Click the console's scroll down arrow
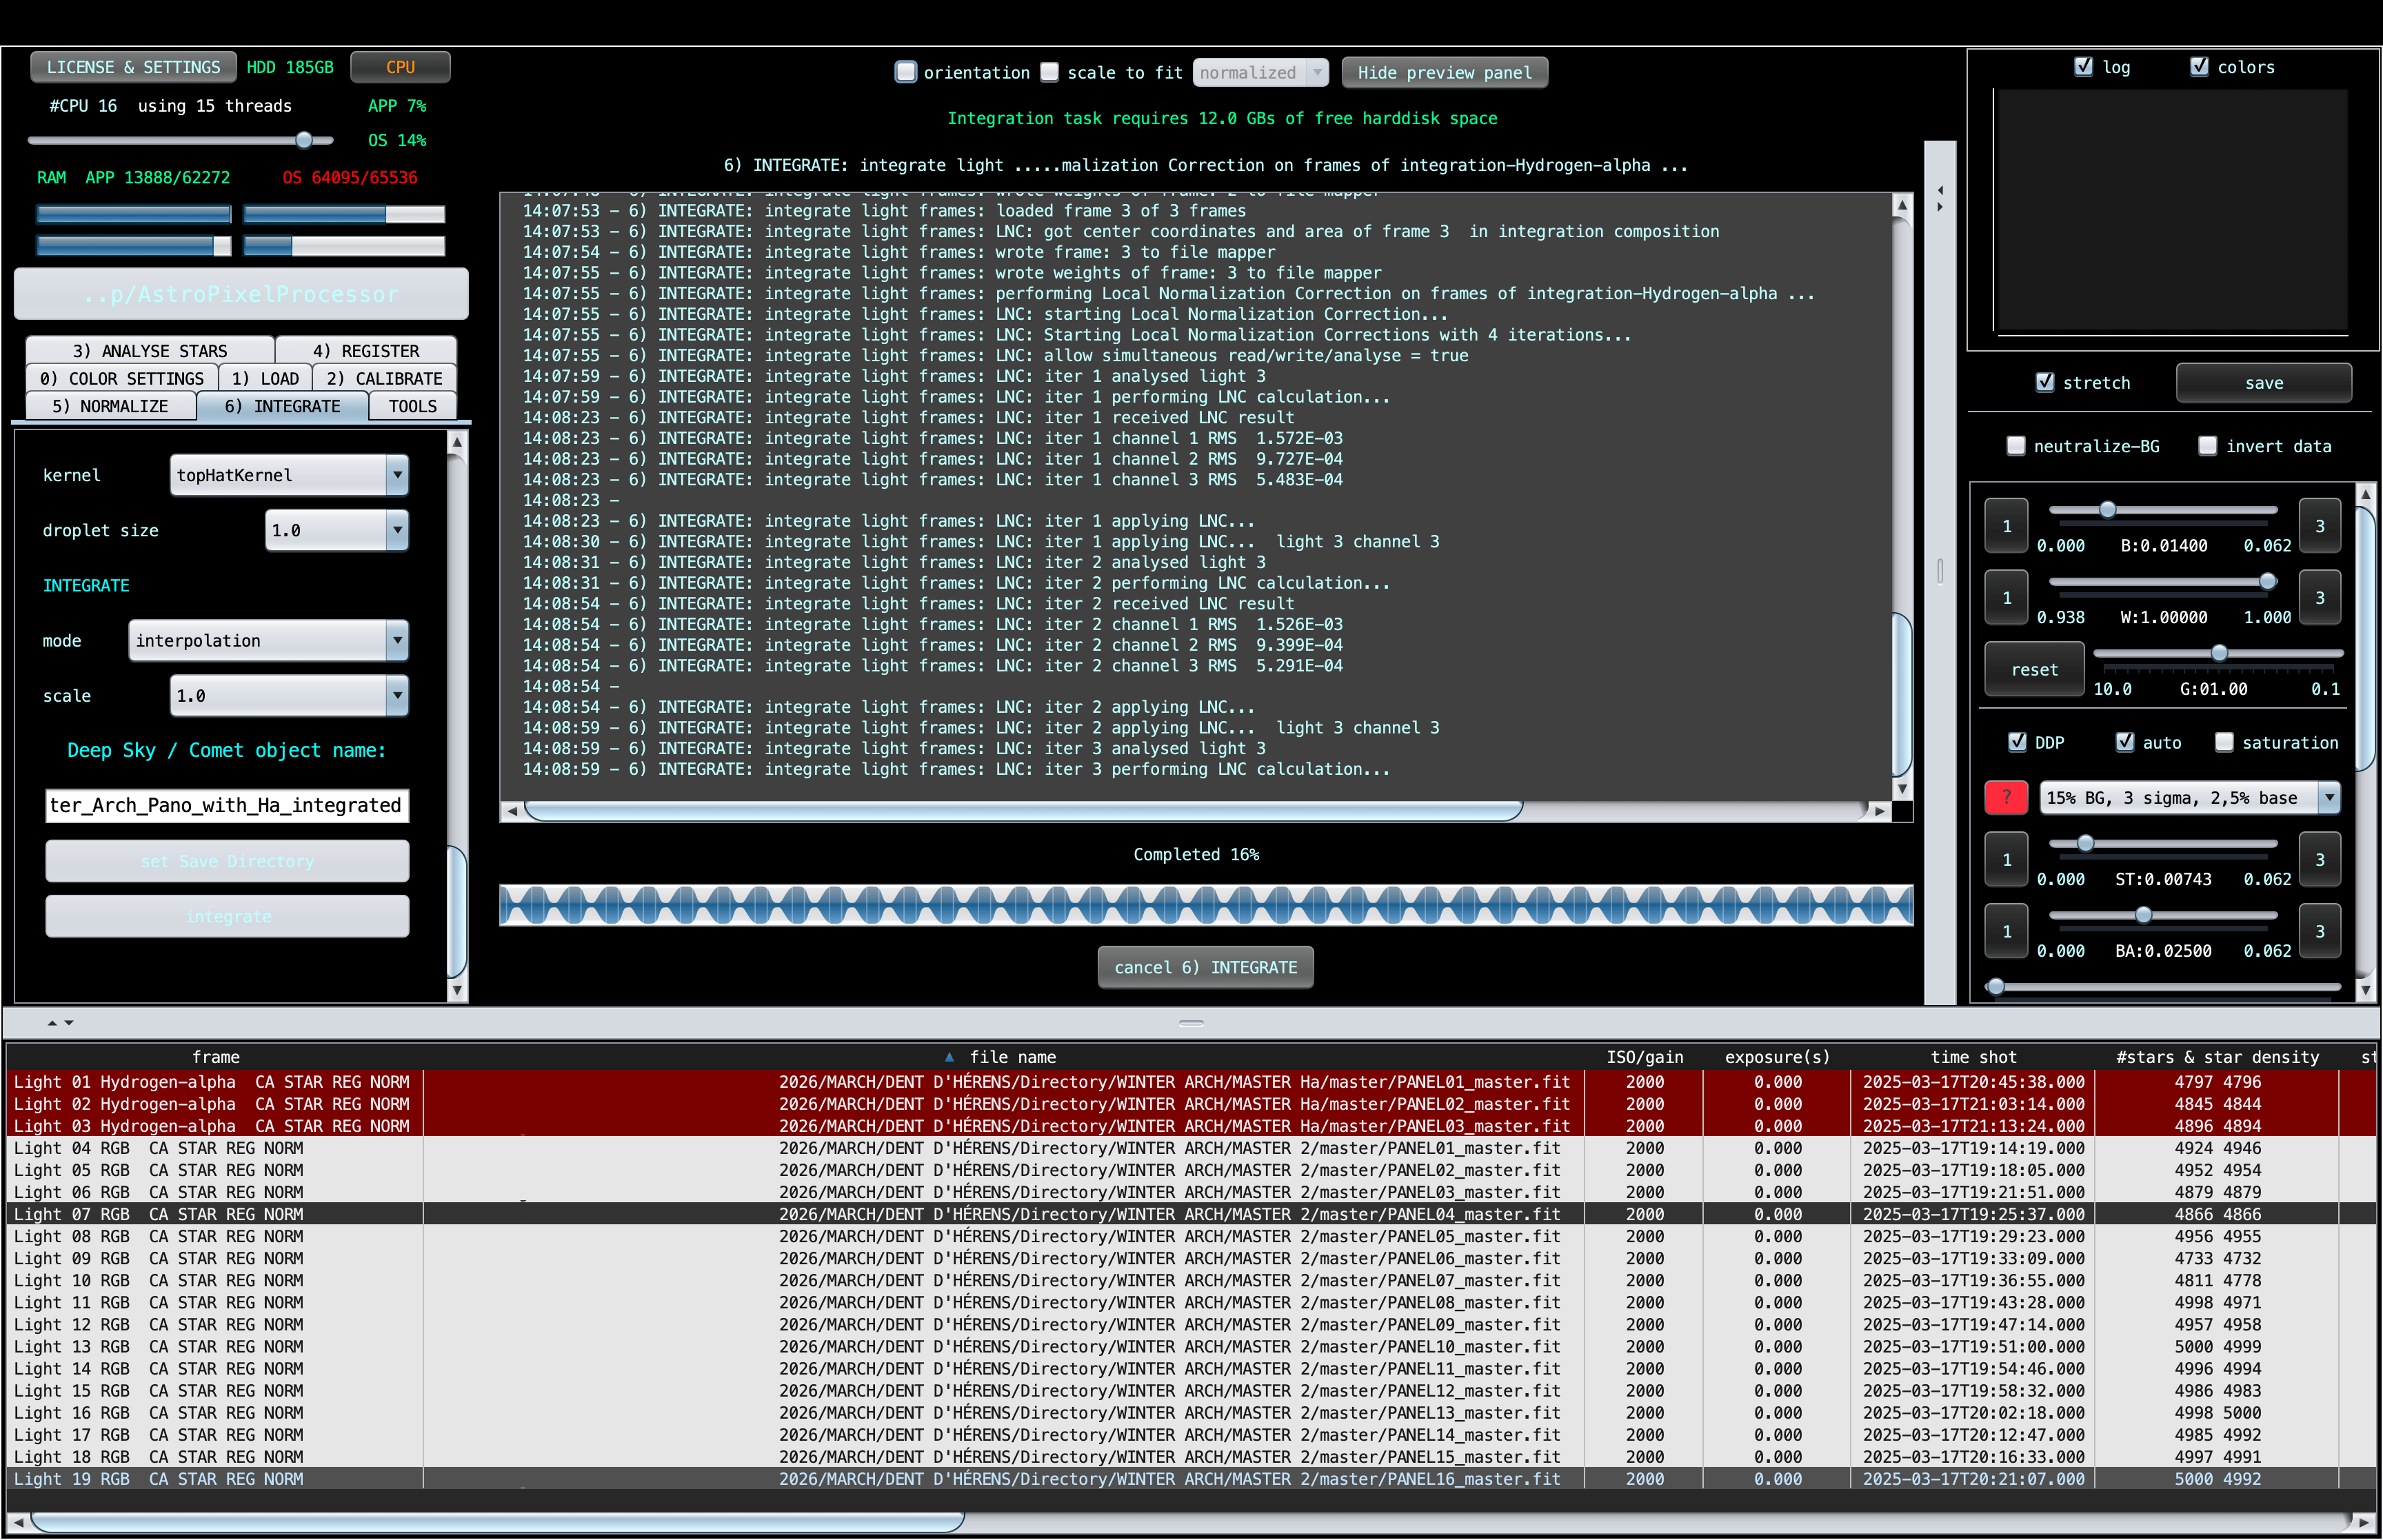Screen dimensions: 2383x1540 (x=1901, y=789)
